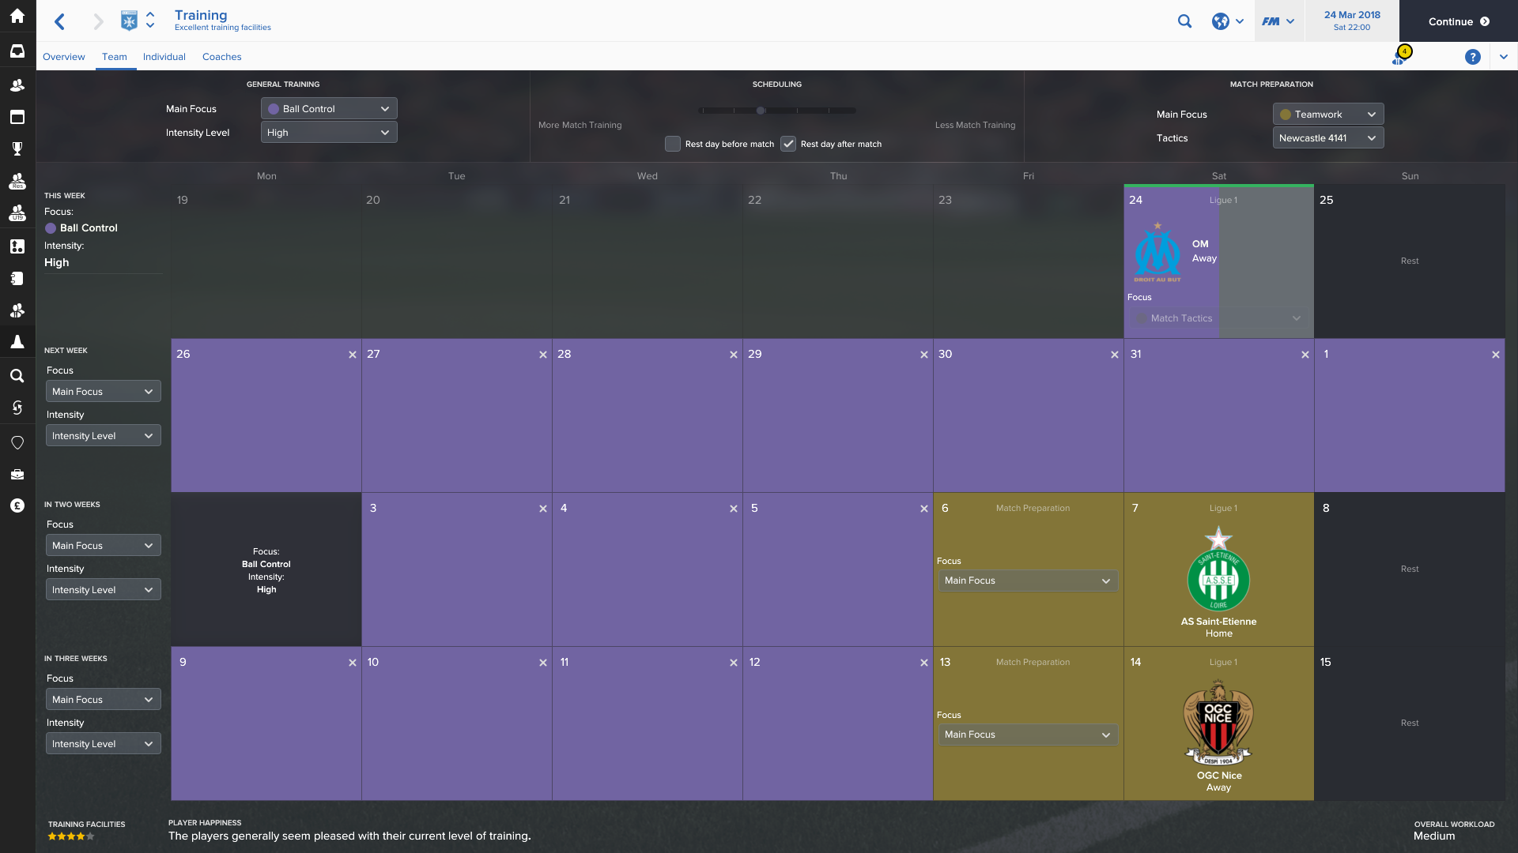
Task: Remove training on day 26
Action: coord(353,355)
